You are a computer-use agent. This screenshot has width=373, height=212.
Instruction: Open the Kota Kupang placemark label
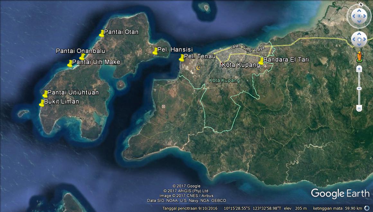tap(241, 65)
